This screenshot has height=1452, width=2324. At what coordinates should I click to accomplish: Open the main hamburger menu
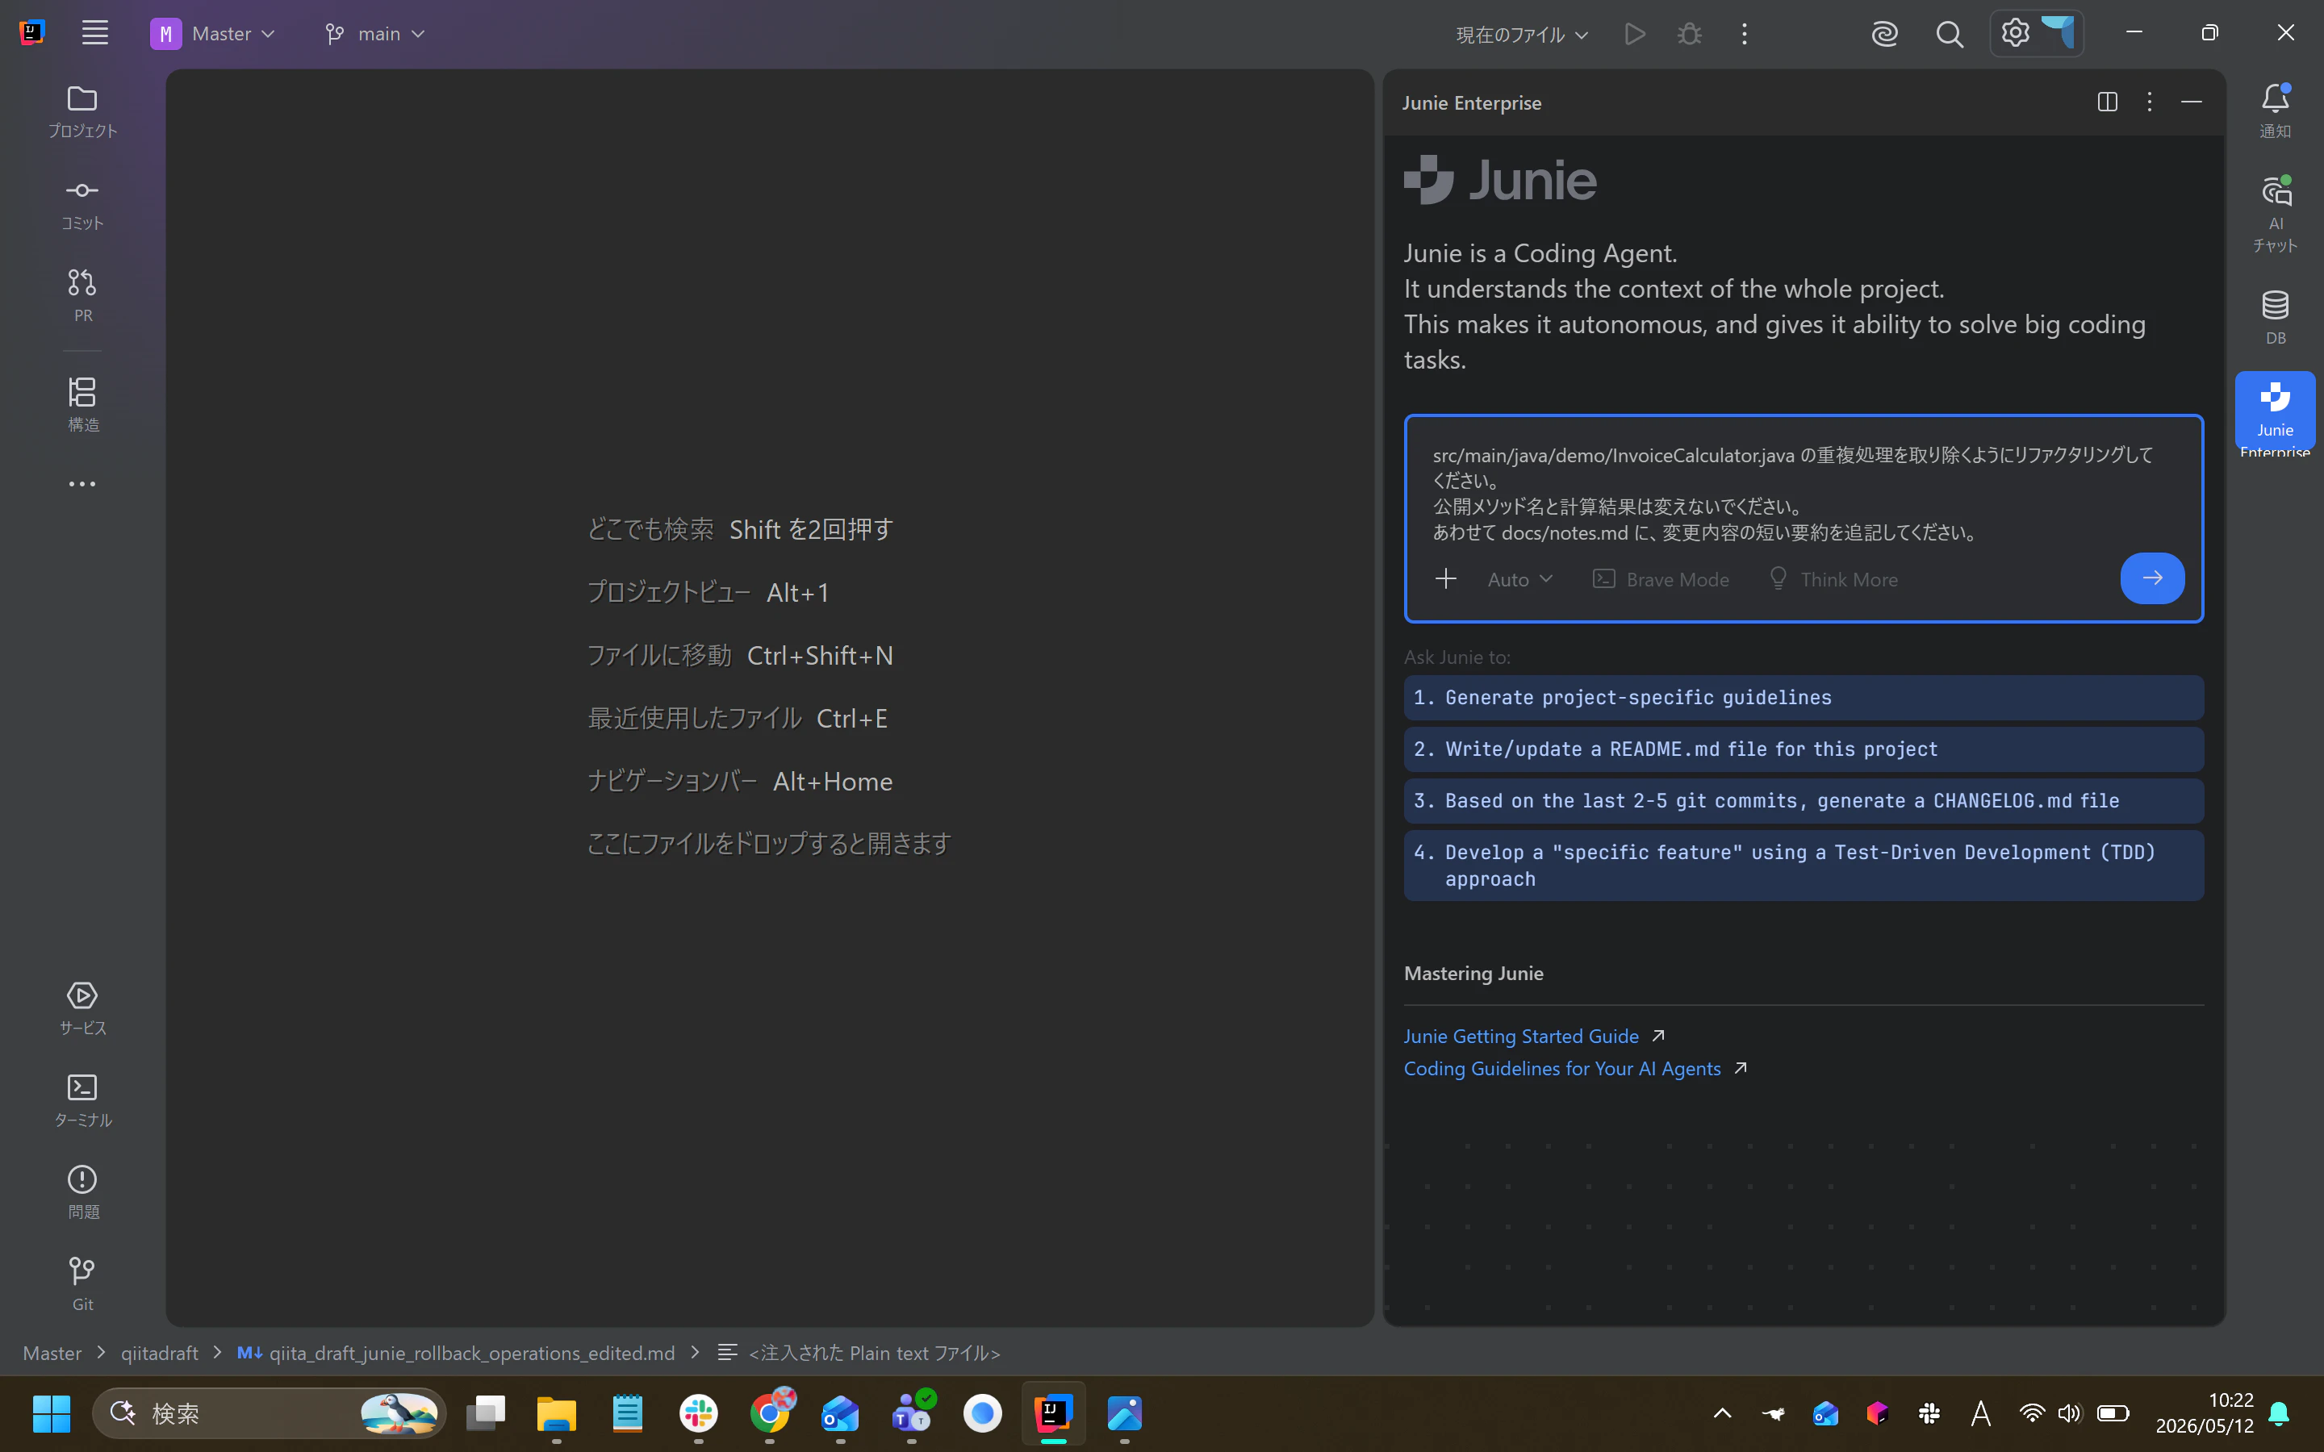[x=95, y=34]
